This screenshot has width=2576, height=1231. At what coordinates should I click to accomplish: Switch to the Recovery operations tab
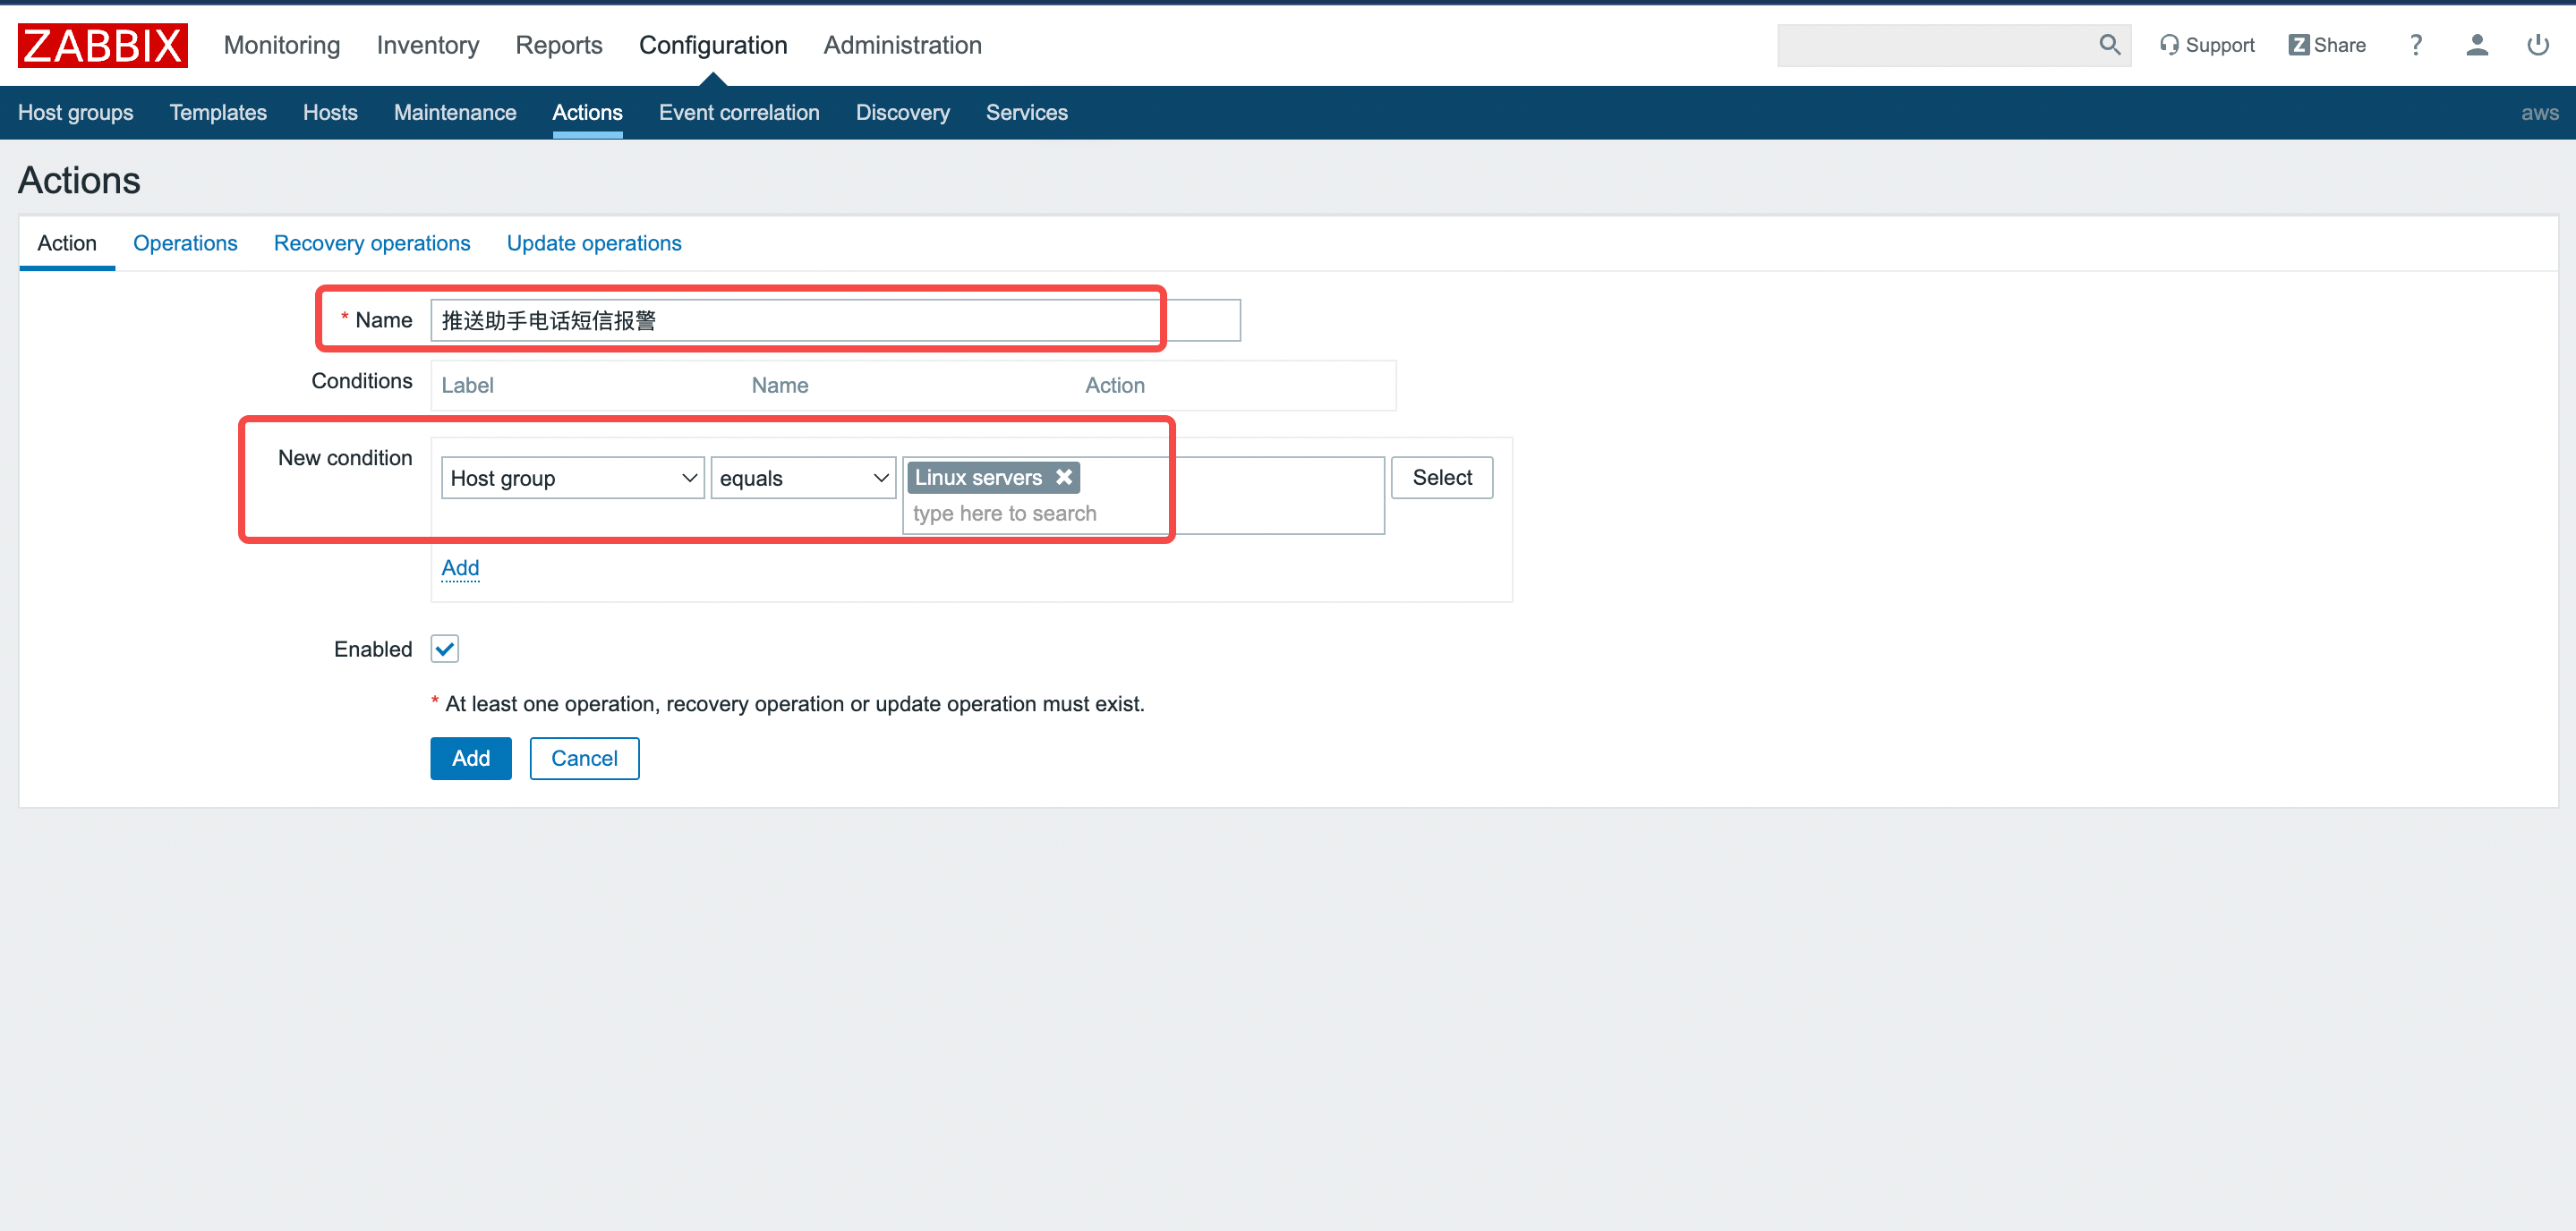[x=372, y=244]
